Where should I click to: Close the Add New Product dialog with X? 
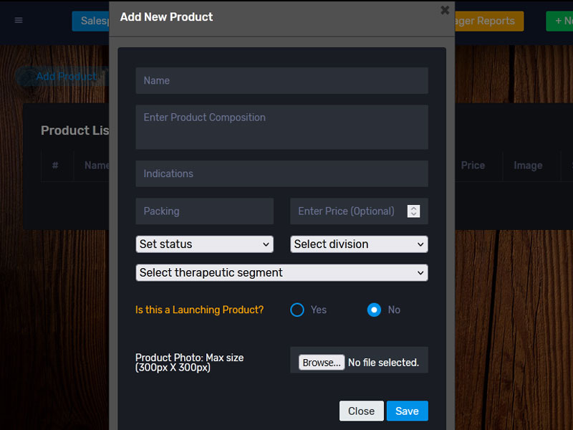tap(445, 10)
